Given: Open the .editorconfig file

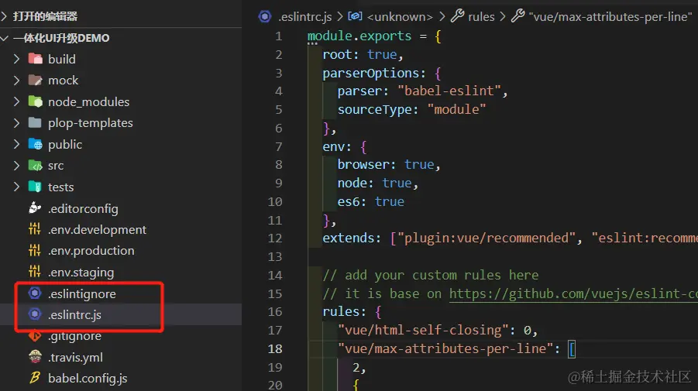Looking at the screenshot, I should point(83,208).
